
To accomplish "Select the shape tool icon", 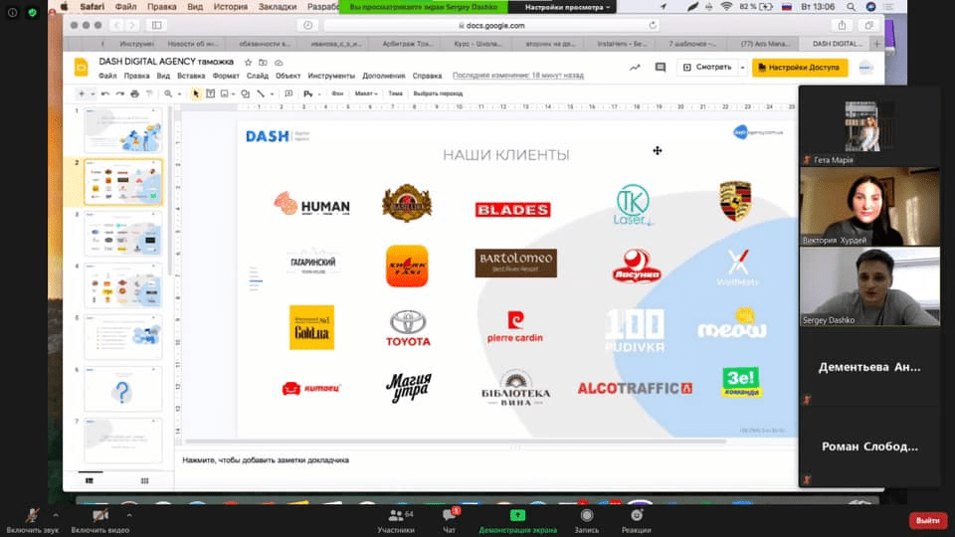I will 245,93.
